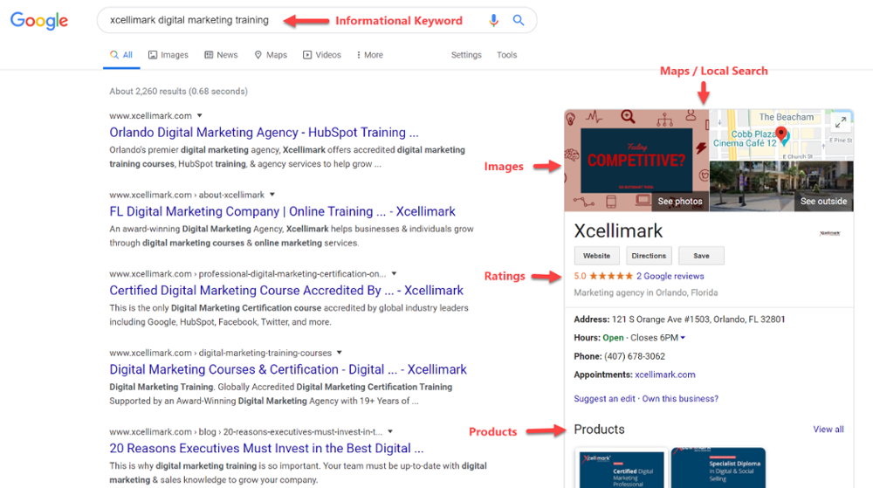The height and width of the screenshot is (488, 873).
Task: Switch to the Videos tab
Action: 322,55
